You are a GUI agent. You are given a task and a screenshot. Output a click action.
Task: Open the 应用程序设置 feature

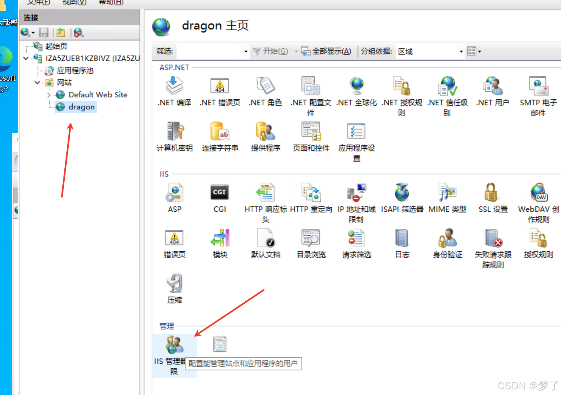[356, 142]
